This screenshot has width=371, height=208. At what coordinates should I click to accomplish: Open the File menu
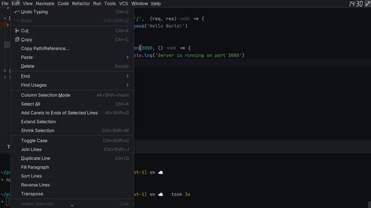click(5, 3)
